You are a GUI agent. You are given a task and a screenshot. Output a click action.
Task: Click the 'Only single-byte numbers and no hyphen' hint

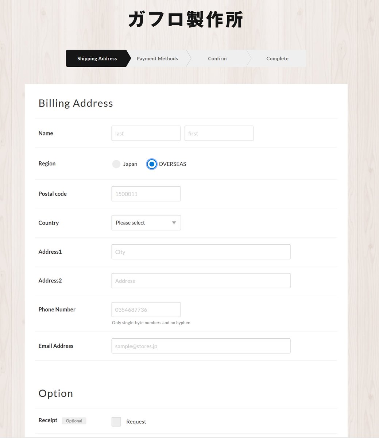point(151,323)
